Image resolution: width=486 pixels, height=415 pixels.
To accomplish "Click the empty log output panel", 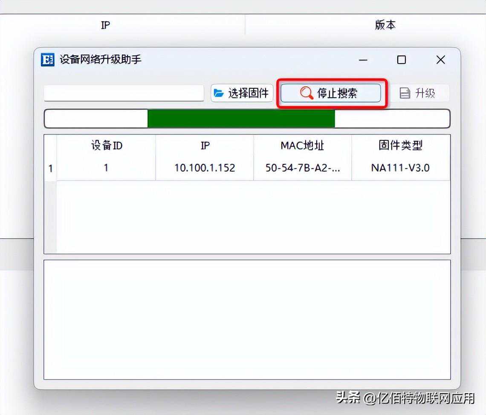I will coord(247,320).
